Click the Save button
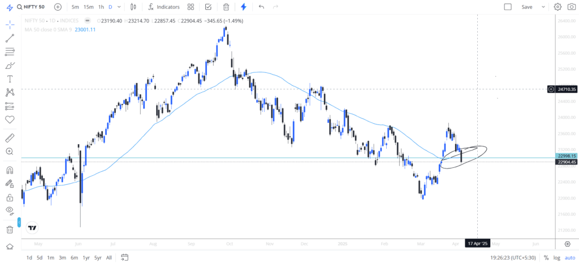This screenshot has width=579, height=264. (527, 7)
